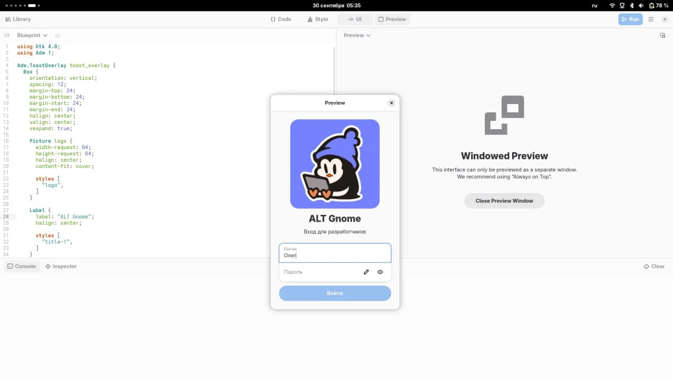Click the icon next to Blueprint dropdown

(x=58, y=35)
